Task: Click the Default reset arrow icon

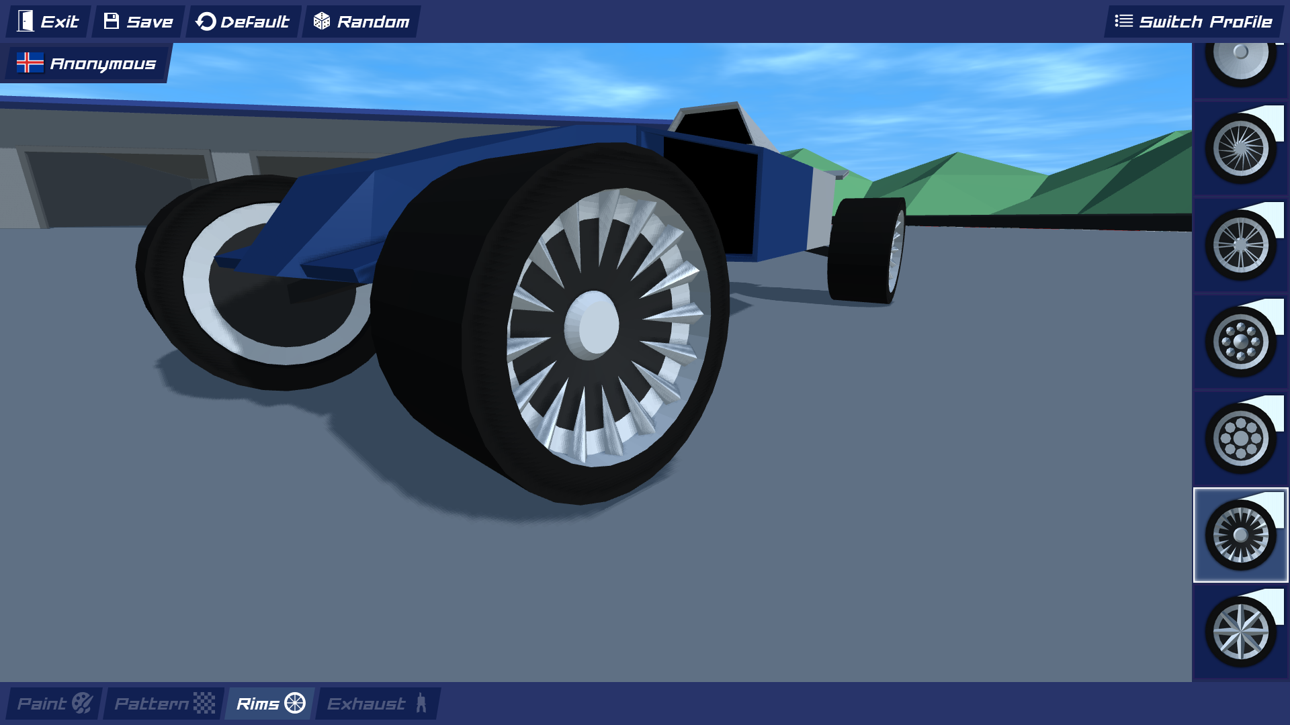Action: pos(206,21)
